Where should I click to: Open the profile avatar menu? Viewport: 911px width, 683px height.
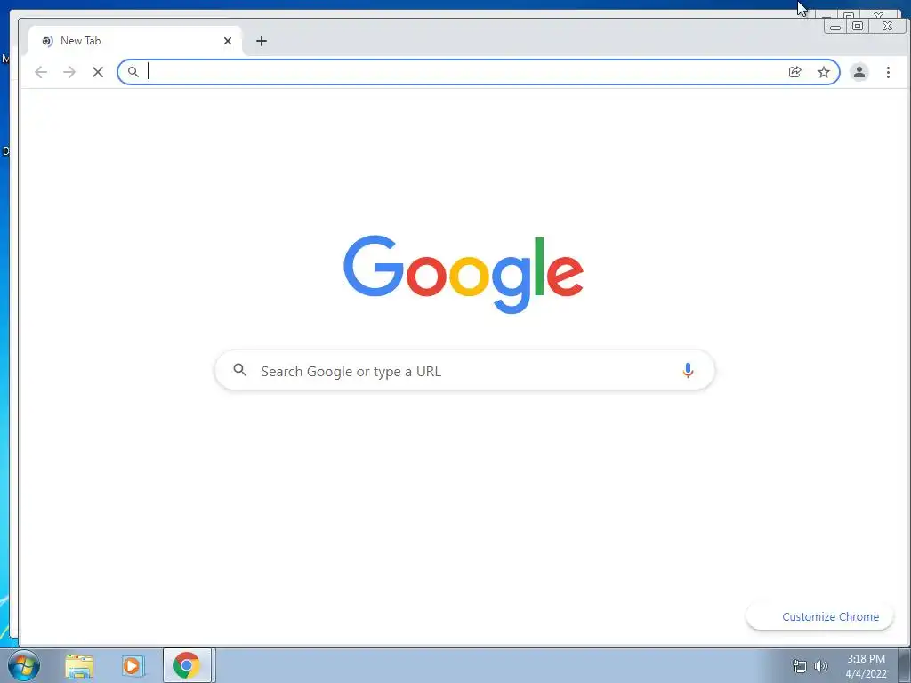[859, 72]
